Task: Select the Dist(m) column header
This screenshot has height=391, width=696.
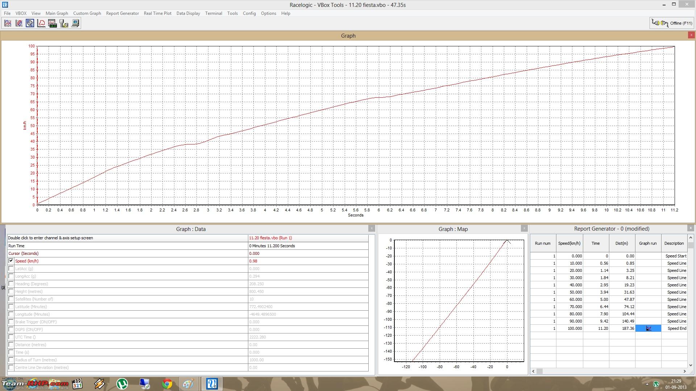Action: point(622,243)
